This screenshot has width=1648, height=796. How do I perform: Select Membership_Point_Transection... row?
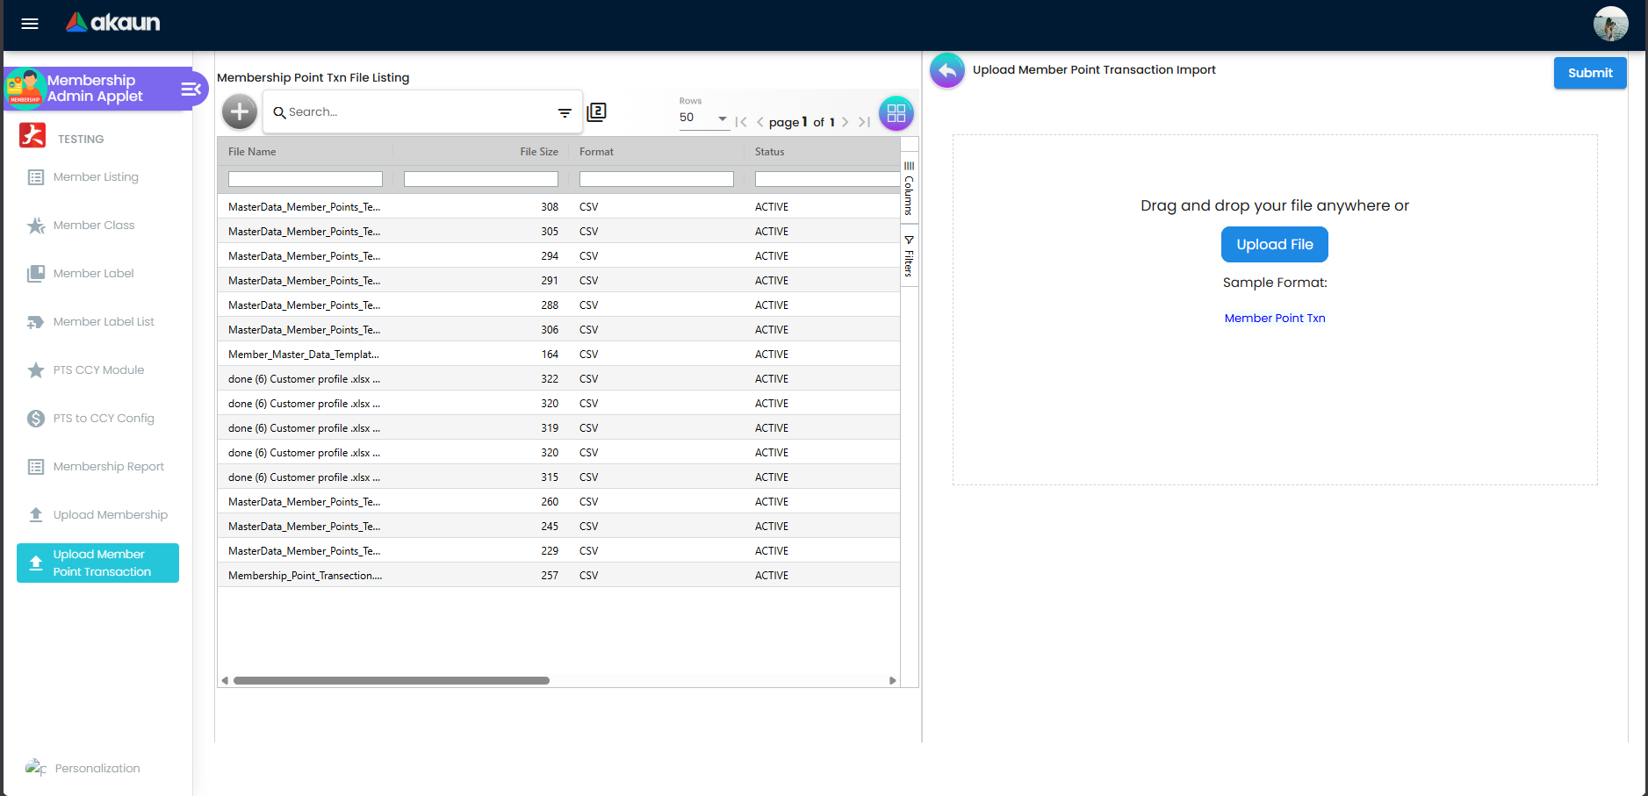558,576
